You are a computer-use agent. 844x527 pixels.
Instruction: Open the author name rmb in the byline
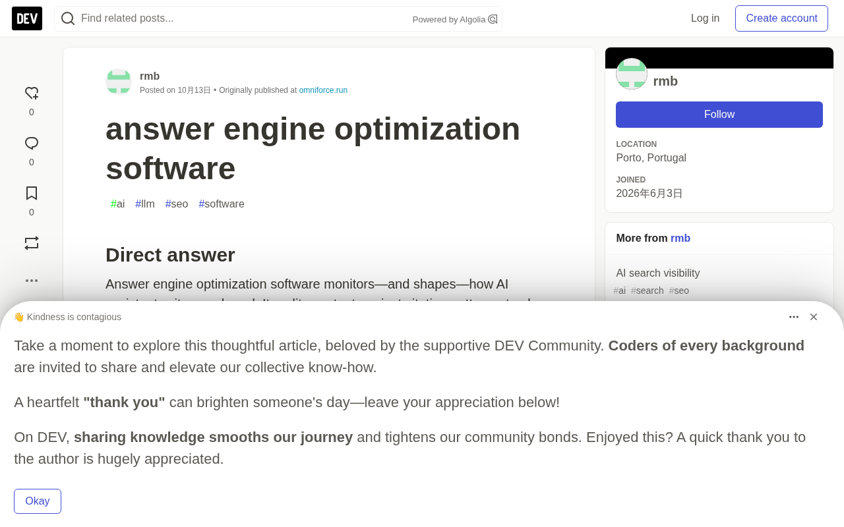coord(150,76)
